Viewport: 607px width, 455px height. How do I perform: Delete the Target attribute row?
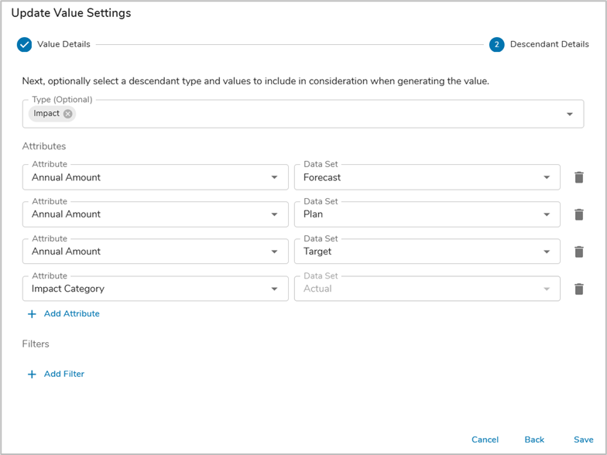click(x=578, y=251)
